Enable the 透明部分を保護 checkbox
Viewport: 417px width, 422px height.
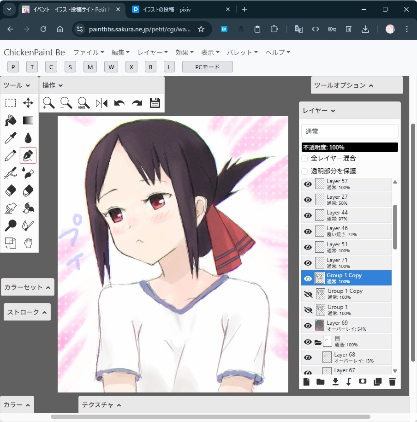pyautogui.click(x=305, y=172)
